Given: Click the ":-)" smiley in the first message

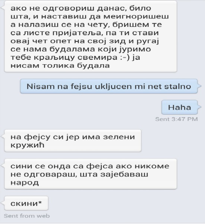Looking at the screenshot, I should [123, 57].
